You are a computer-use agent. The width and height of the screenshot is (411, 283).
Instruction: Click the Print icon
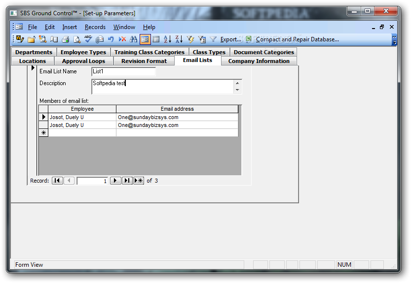[65, 39]
